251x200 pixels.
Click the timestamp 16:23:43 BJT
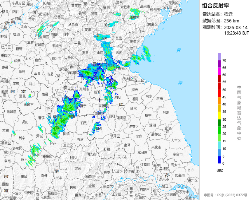click(236, 33)
